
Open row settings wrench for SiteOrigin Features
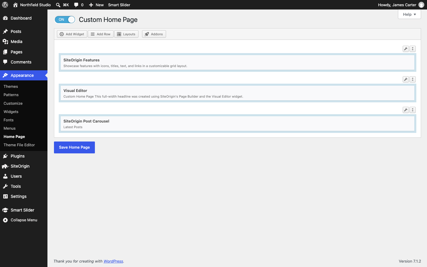tap(406, 49)
